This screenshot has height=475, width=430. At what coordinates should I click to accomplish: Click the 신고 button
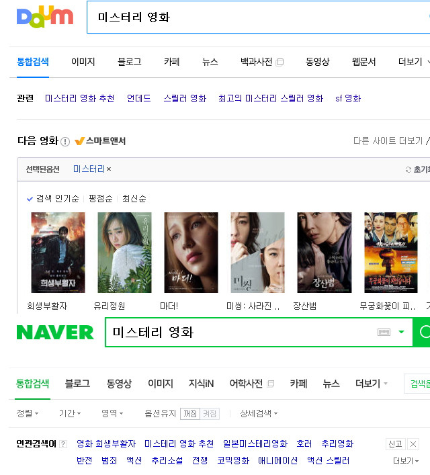tap(396, 444)
